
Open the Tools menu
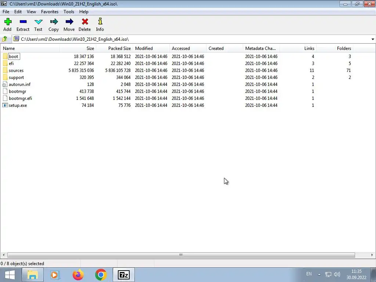(69, 11)
